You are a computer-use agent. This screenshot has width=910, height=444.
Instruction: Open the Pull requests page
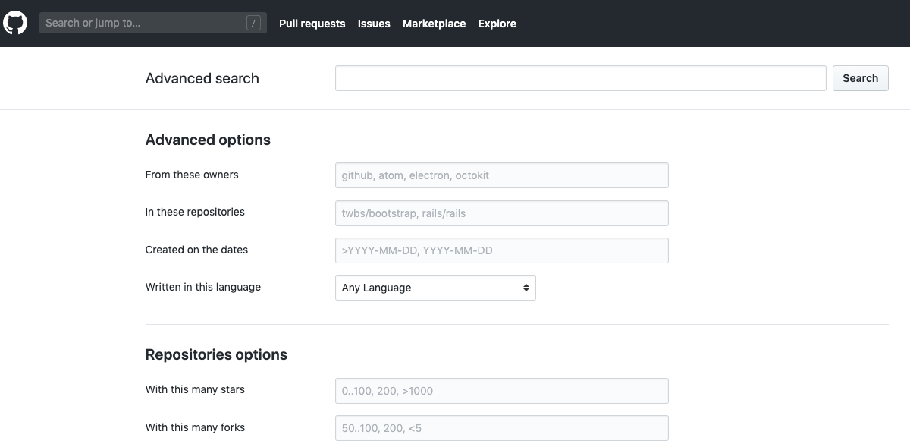point(312,24)
